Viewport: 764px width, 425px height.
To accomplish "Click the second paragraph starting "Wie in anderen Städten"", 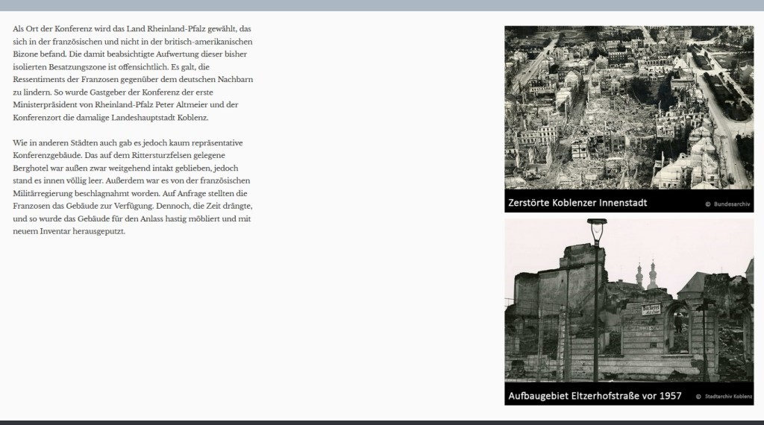I will [134, 186].
